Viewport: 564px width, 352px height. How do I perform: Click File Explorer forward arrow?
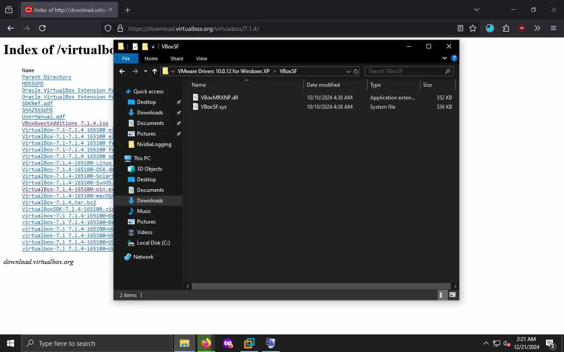135,71
